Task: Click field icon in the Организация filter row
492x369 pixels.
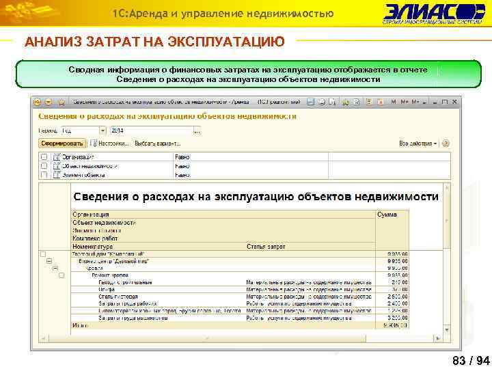Action: (x=57, y=156)
